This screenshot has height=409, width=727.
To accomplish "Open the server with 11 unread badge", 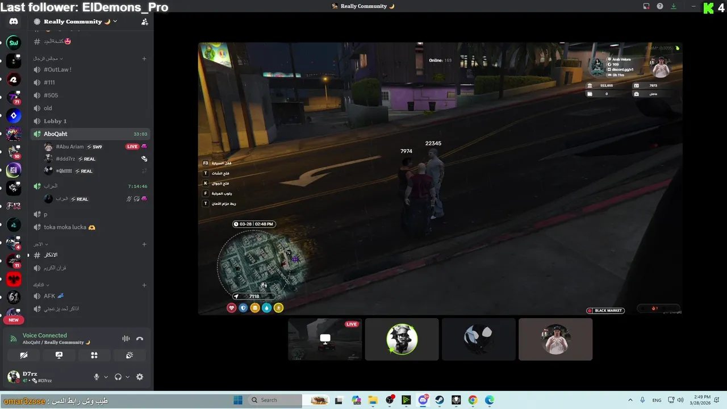I will coord(14,261).
